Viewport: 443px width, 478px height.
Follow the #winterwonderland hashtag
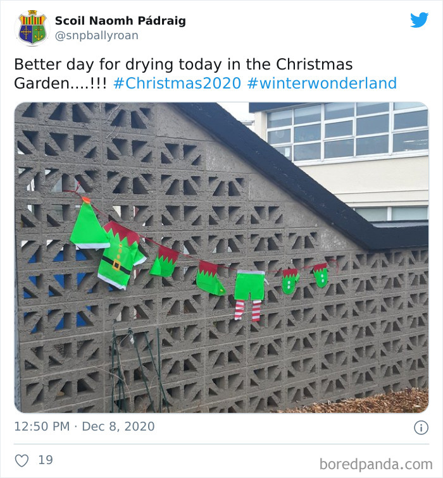(x=322, y=83)
